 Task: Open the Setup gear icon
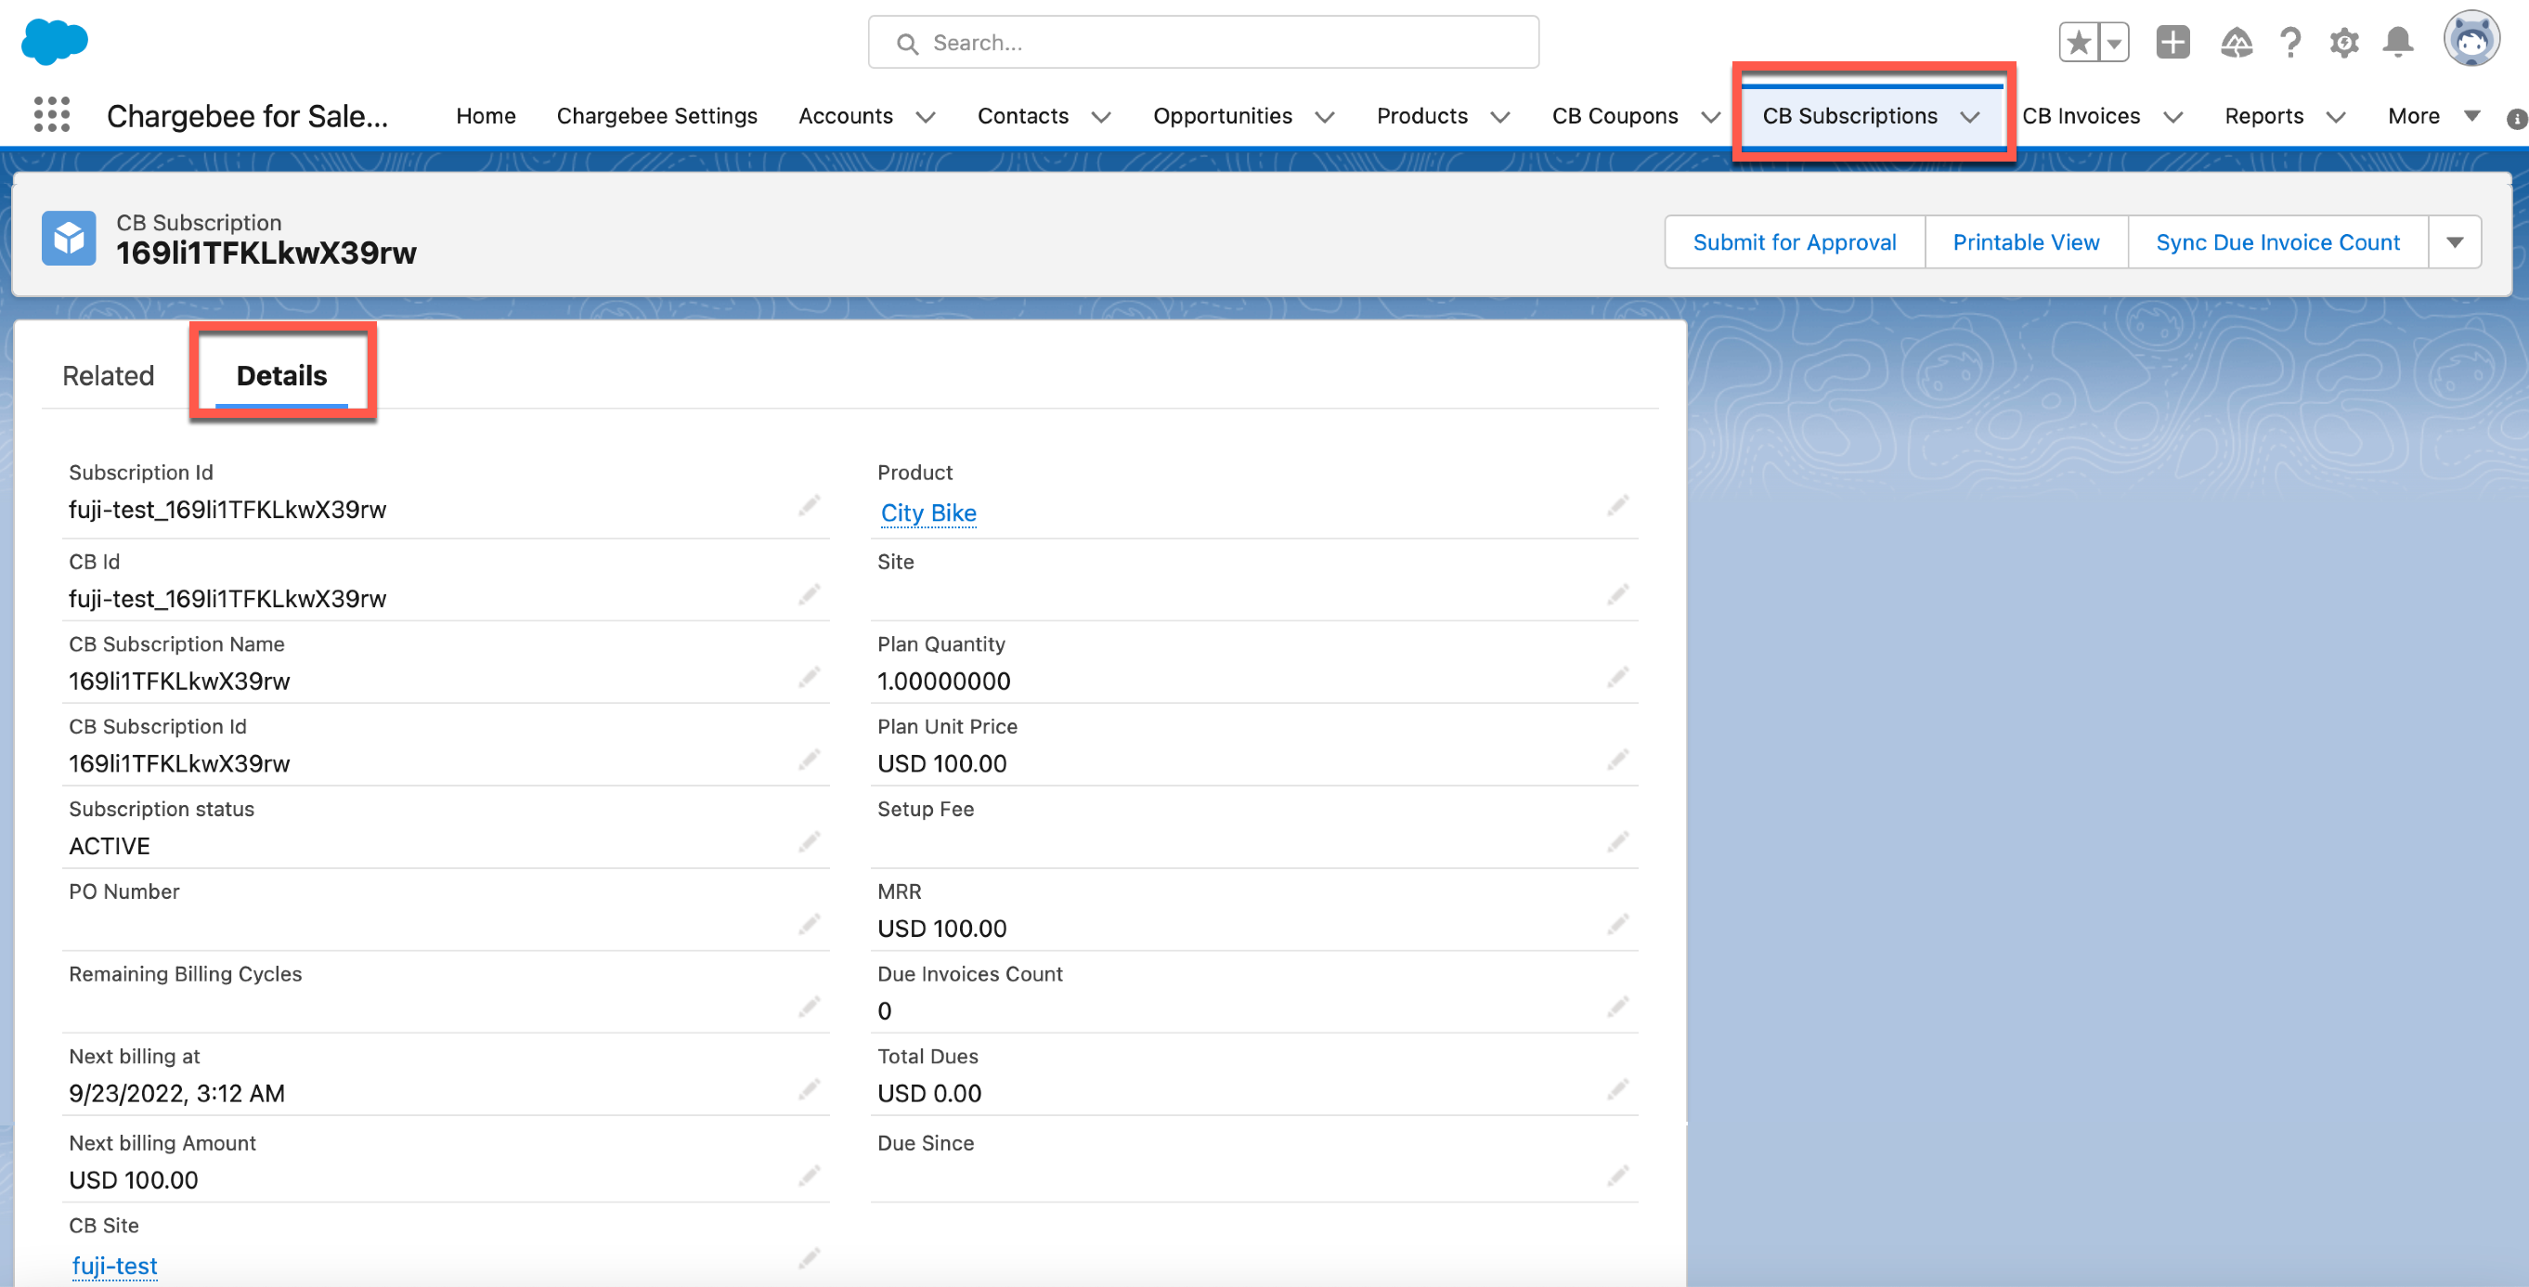(2343, 42)
